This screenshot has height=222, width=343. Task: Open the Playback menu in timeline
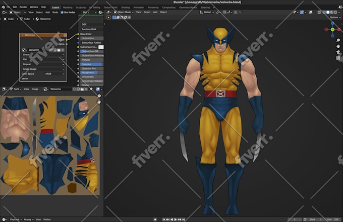point(16,219)
